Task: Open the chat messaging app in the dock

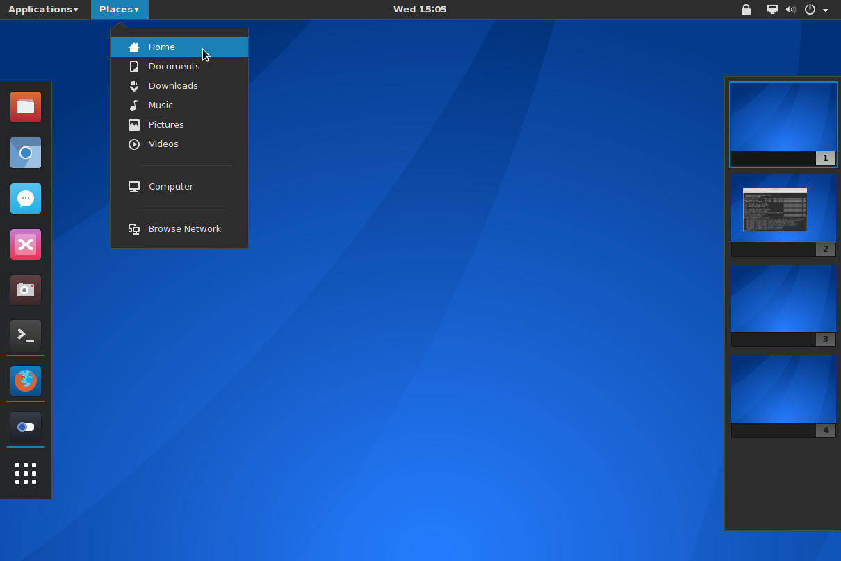Action: (25, 199)
